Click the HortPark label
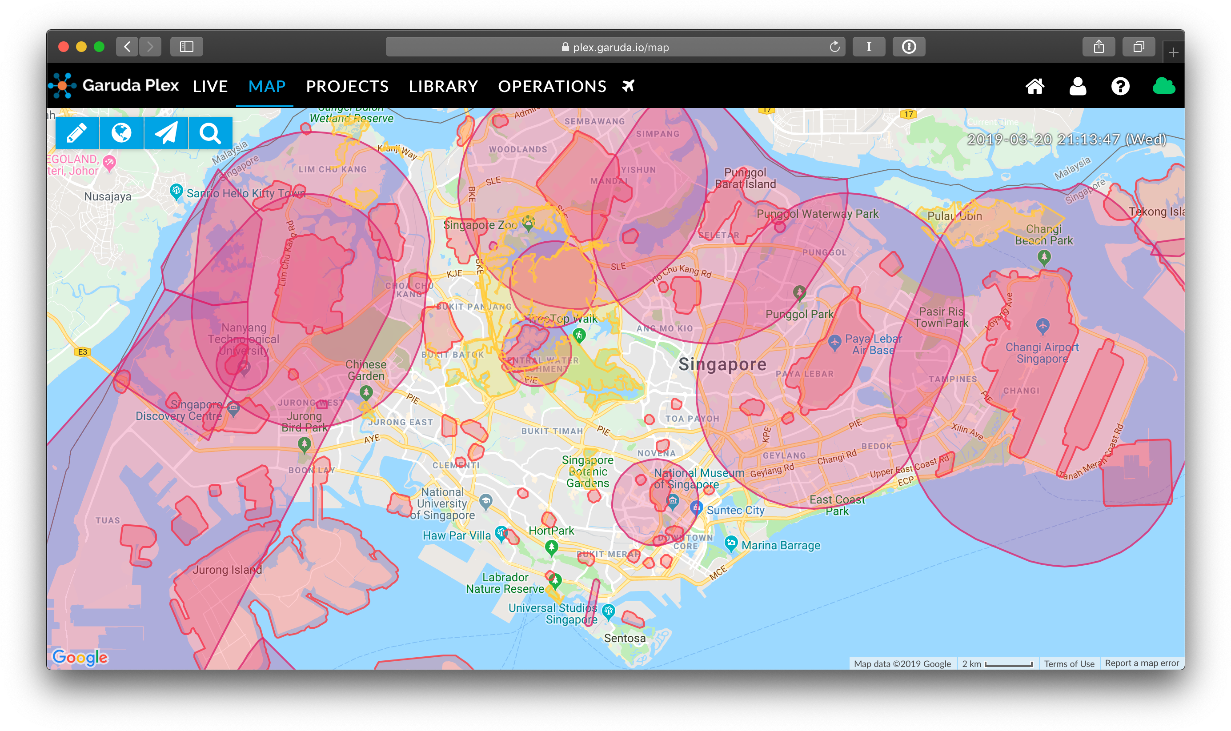This screenshot has height=731, width=1231. (x=551, y=531)
